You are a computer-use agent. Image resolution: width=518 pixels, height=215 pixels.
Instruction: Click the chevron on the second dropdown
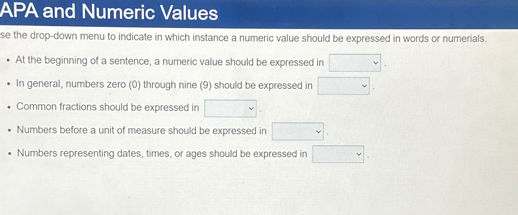point(365,86)
